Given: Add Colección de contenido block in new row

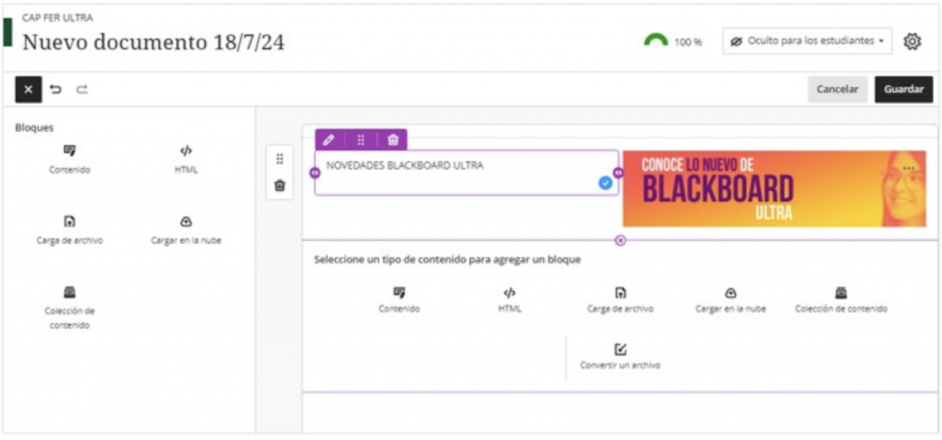Looking at the screenshot, I should point(841,299).
